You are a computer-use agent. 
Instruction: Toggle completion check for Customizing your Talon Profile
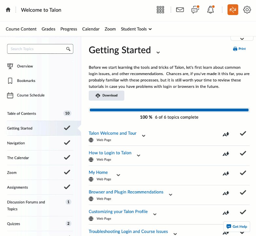[x=243, y=212]
